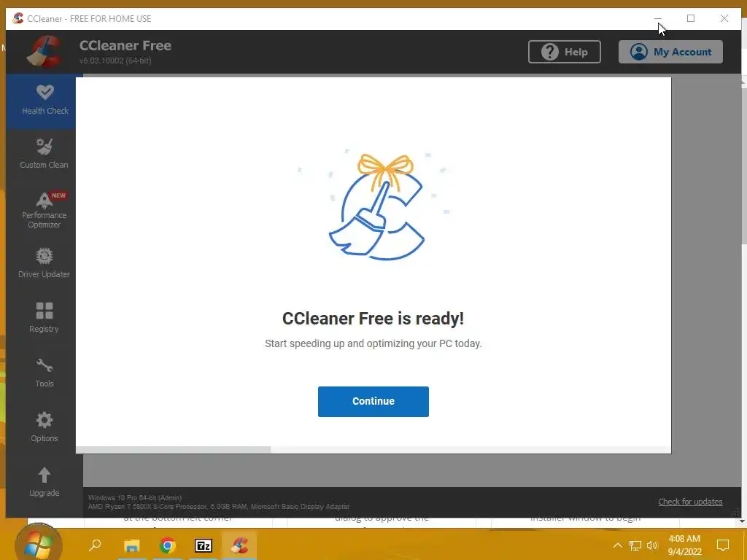Show hidden system tray icons
747x560 pixels.
617,545
